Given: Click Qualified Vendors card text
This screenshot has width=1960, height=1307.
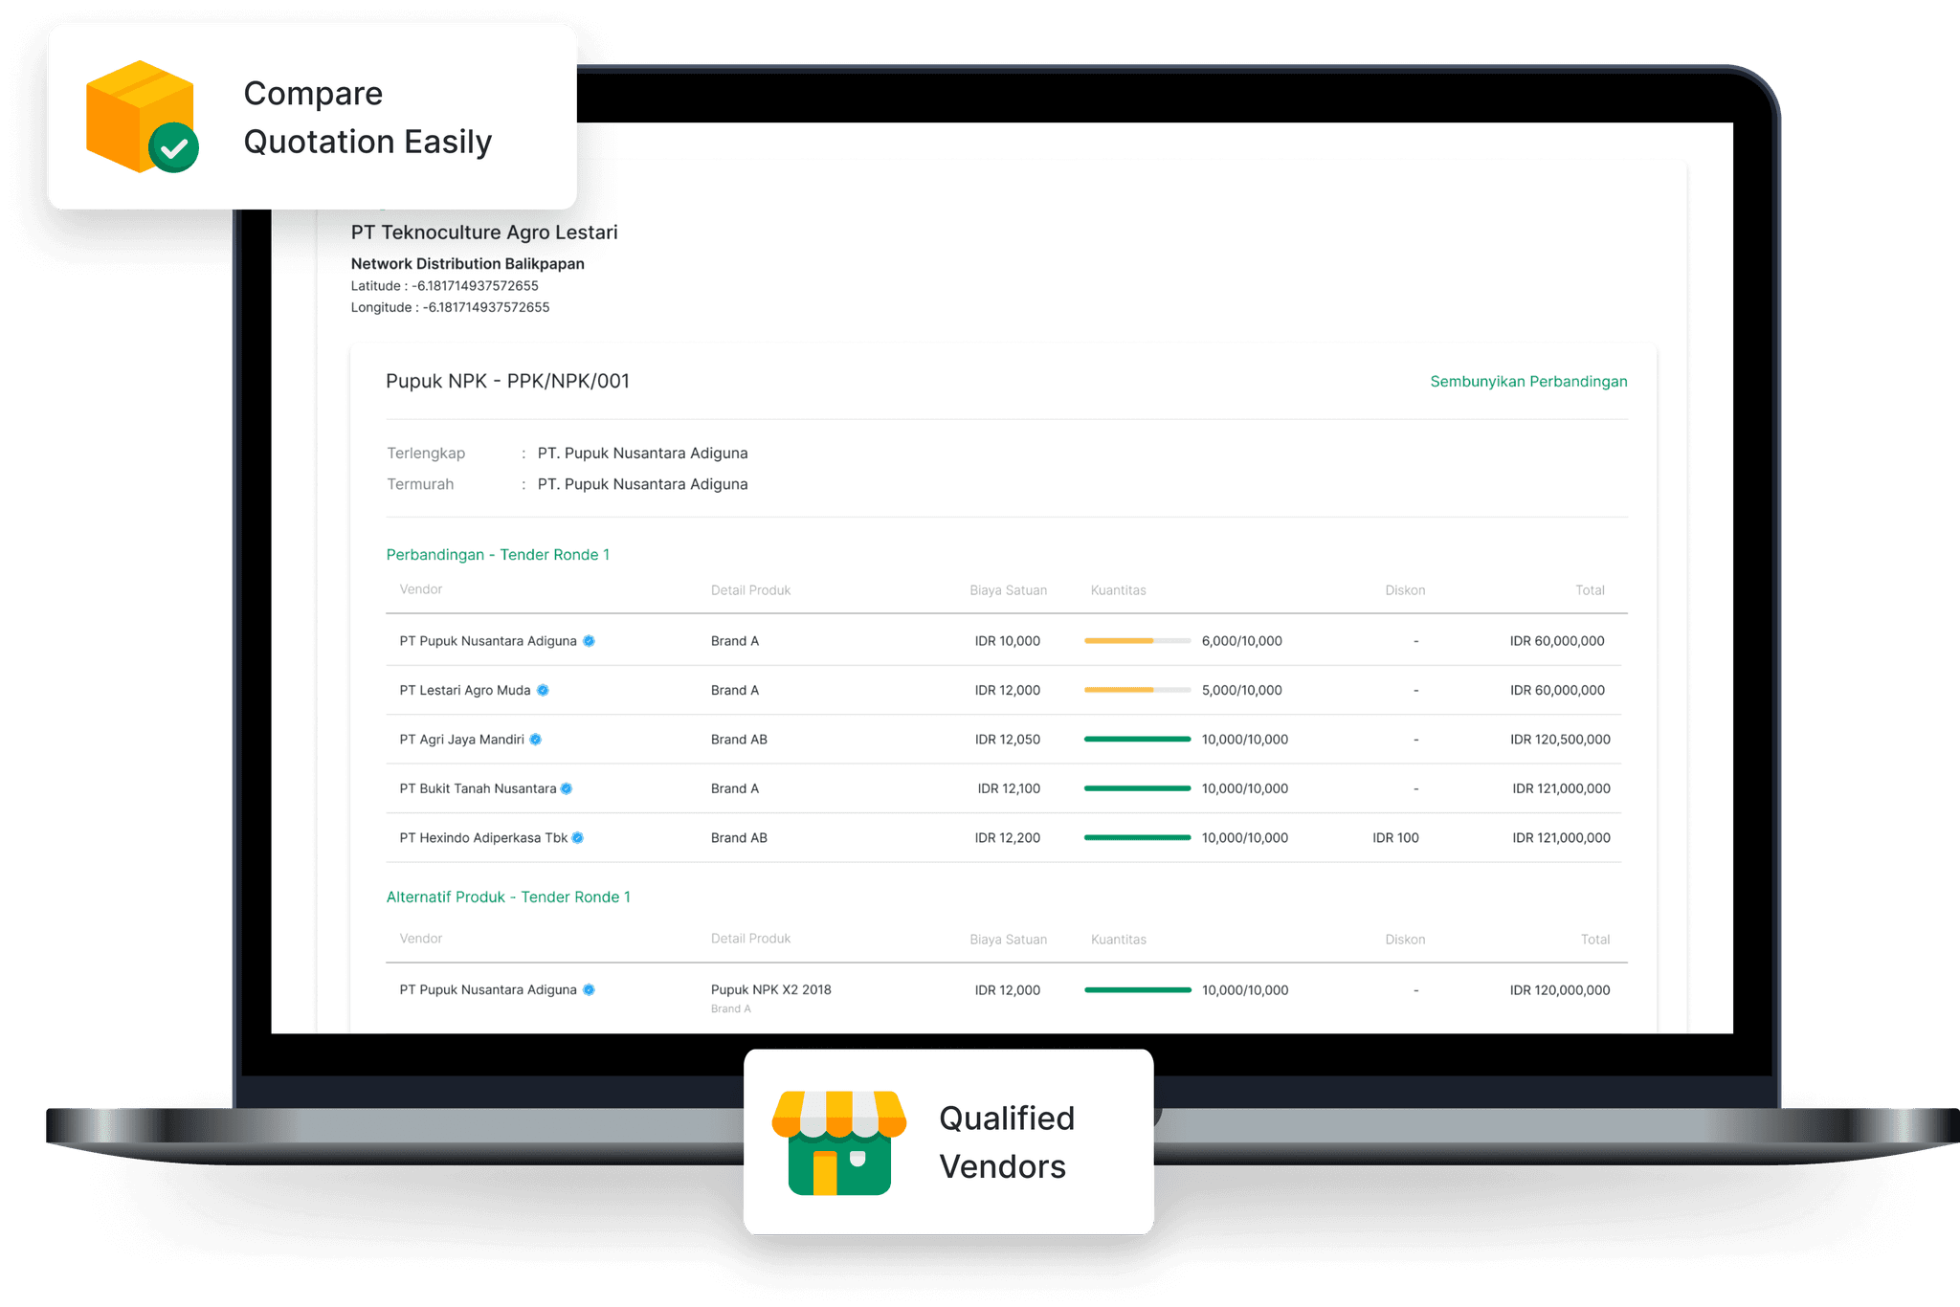Looking at the screenshot, I should pyautogui.click(x=1007, y=1142).
